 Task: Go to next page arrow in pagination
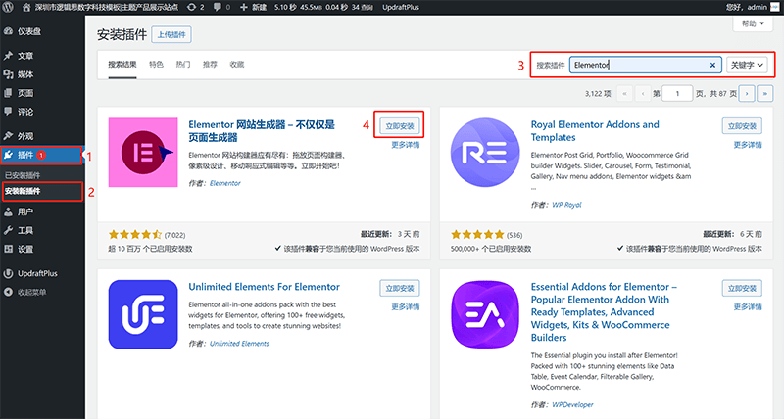pyautogui.click(x=747, y=93)
